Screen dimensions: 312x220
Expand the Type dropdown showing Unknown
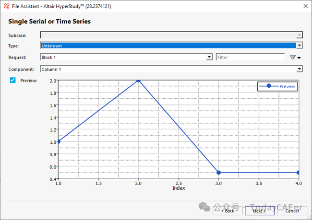[x=299, y=46]
